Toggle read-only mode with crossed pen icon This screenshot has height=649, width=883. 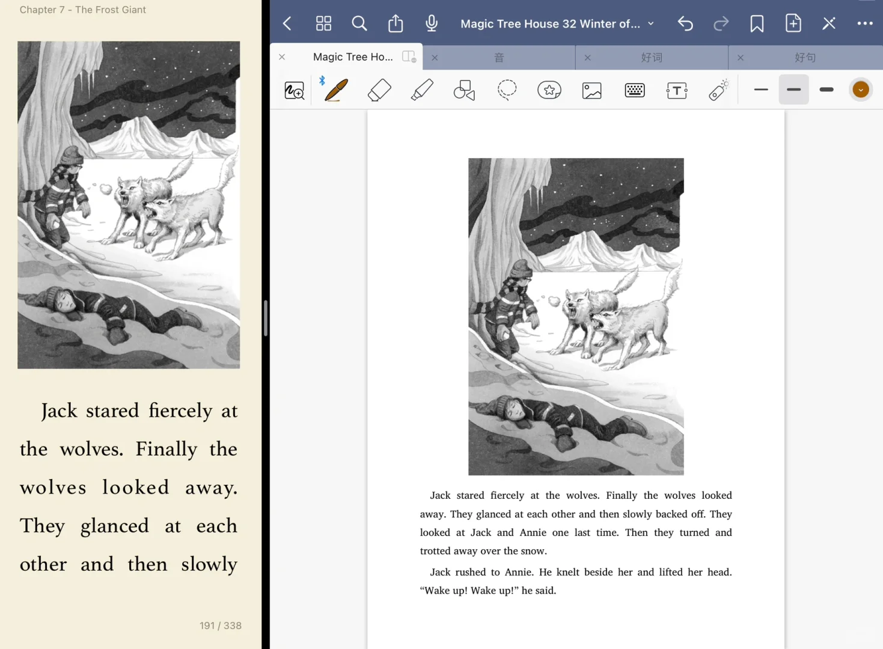coord(829,24)
